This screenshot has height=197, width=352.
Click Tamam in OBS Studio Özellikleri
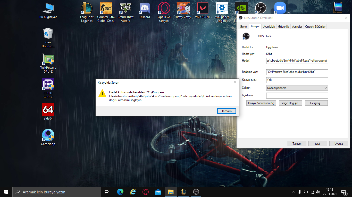(x=297, y=144)
